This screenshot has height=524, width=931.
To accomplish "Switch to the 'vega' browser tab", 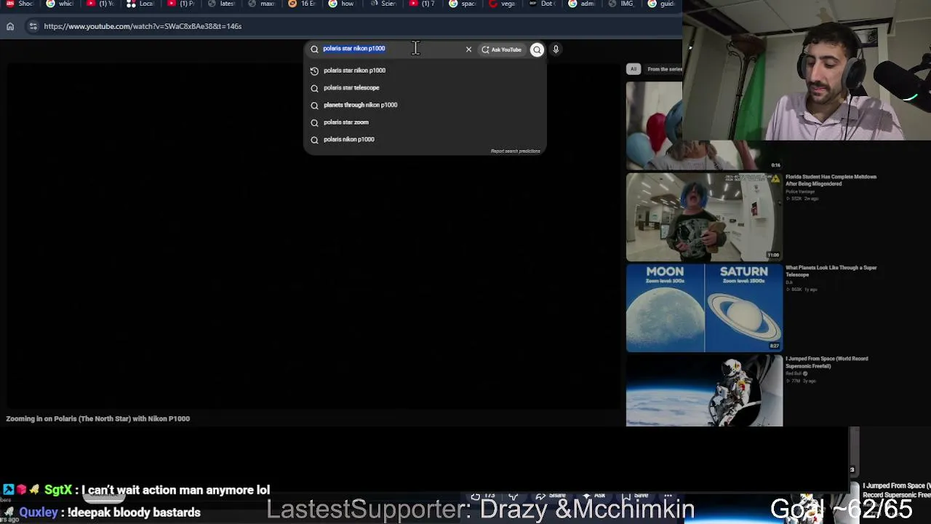I will (503, 4).
